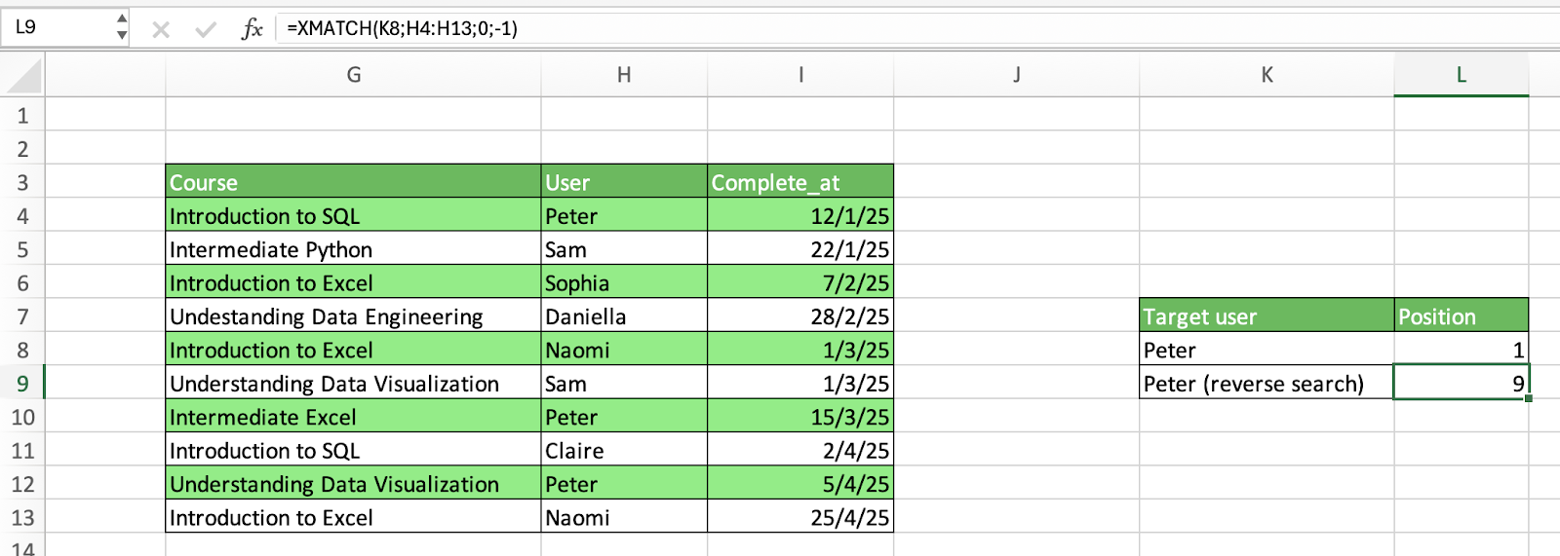Click cell containing Peter (reverse search)
This screenshot has width=1560, height=556.
tap(1267, 384)
